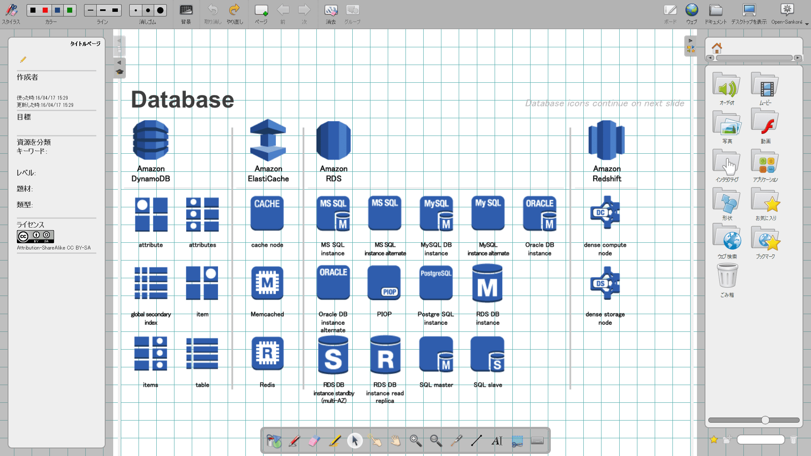Click the erase/clear toolbar button
Screen dimensions: 811x456
[331, 14]
